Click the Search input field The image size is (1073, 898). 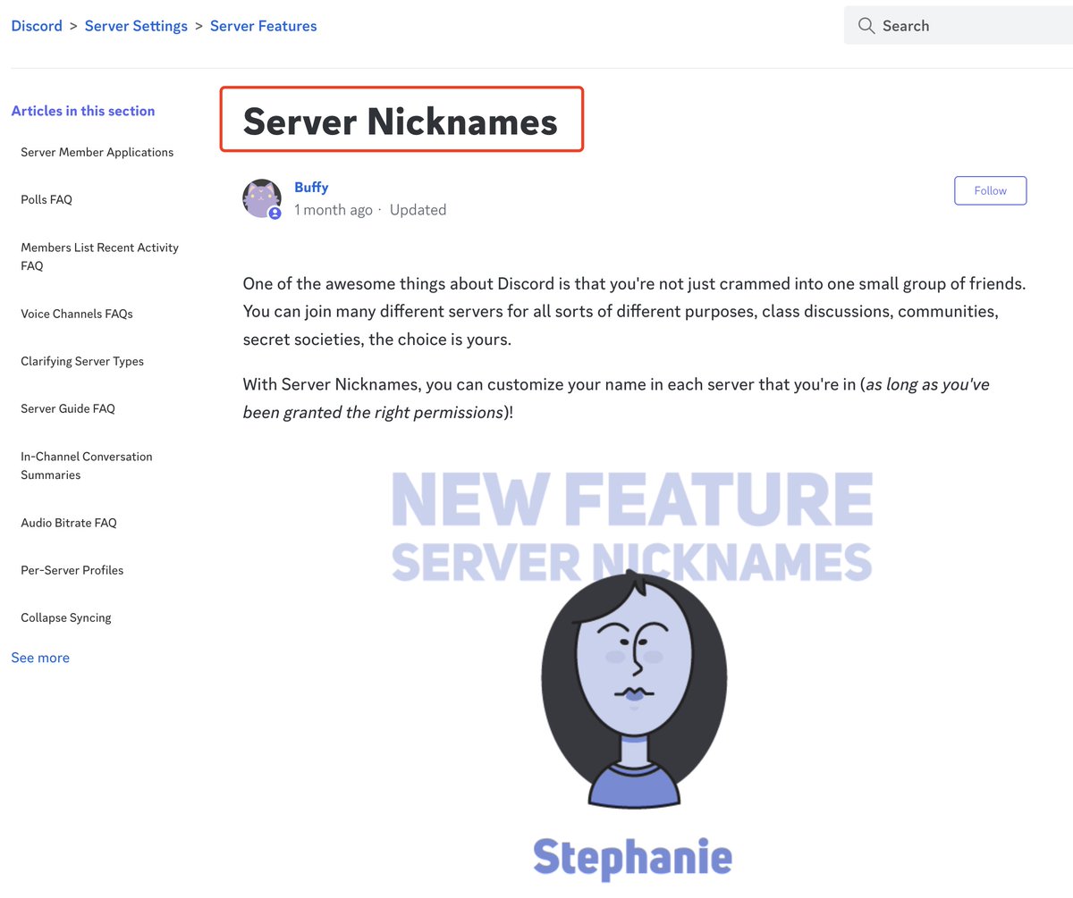coord(959,26)
